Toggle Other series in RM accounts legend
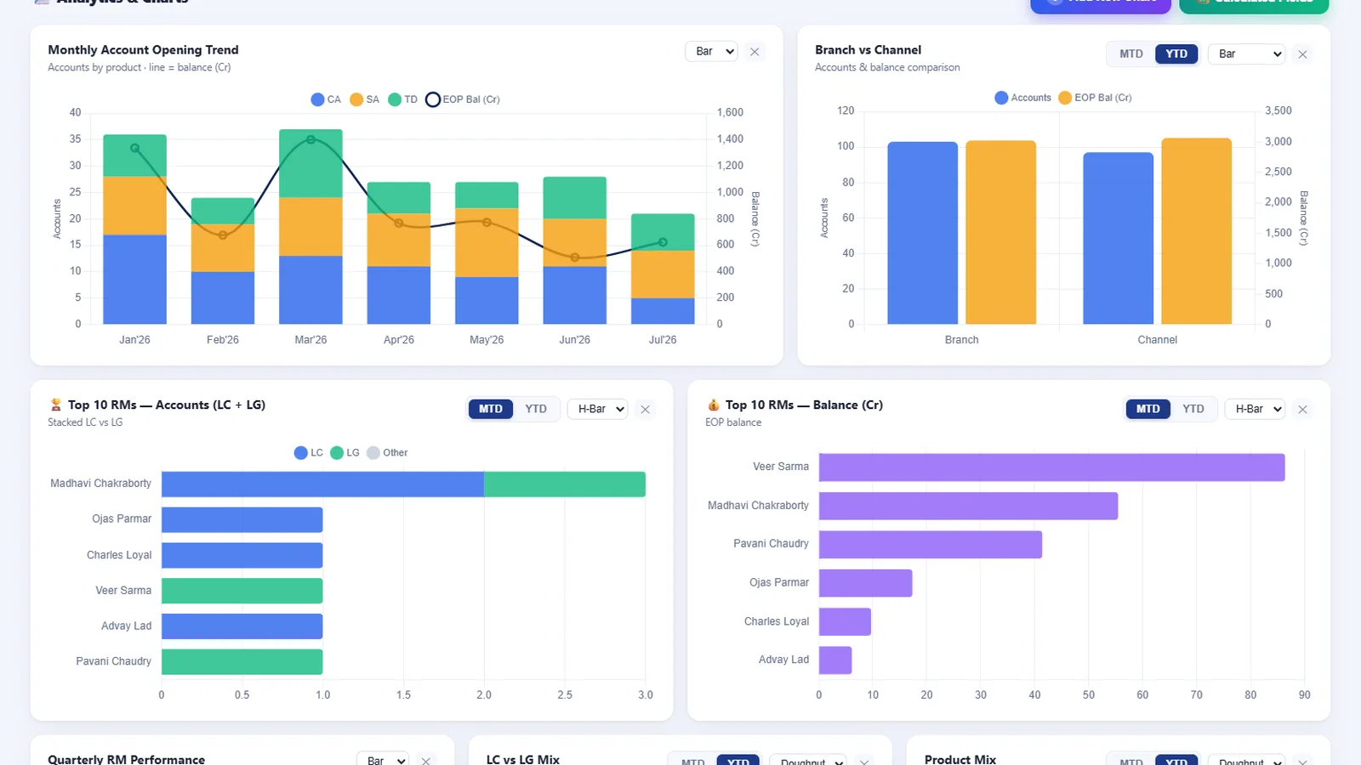1361x765 pixels. click(x=387, y=453)
